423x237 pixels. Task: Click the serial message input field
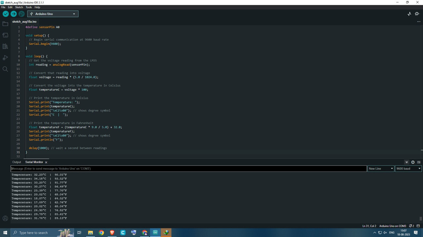189,169
